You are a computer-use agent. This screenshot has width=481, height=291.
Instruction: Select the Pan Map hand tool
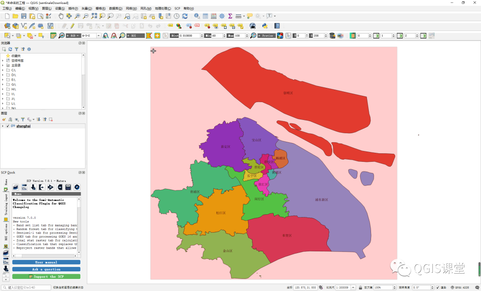point(61,16)
